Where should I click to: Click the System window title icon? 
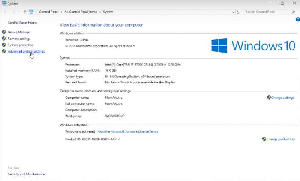point(4,3)
